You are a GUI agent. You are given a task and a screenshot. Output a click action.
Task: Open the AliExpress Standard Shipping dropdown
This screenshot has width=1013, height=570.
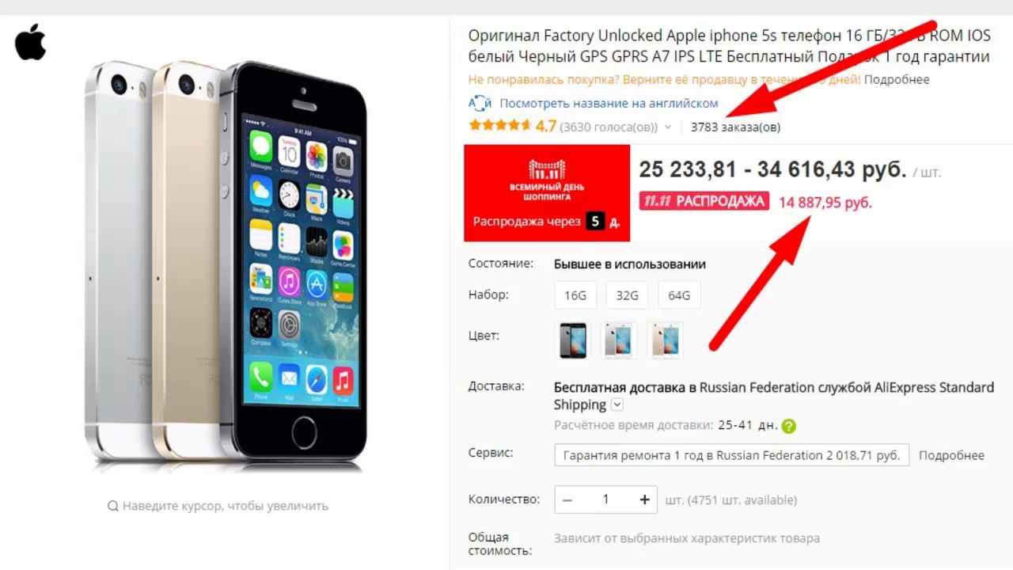tap(617, 405)
